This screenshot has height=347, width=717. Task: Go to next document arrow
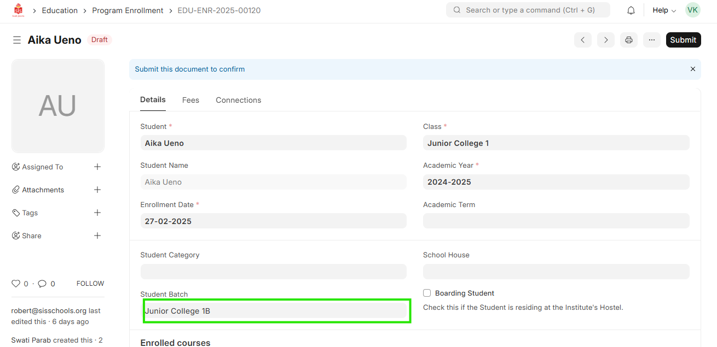[x=606, y=40]
